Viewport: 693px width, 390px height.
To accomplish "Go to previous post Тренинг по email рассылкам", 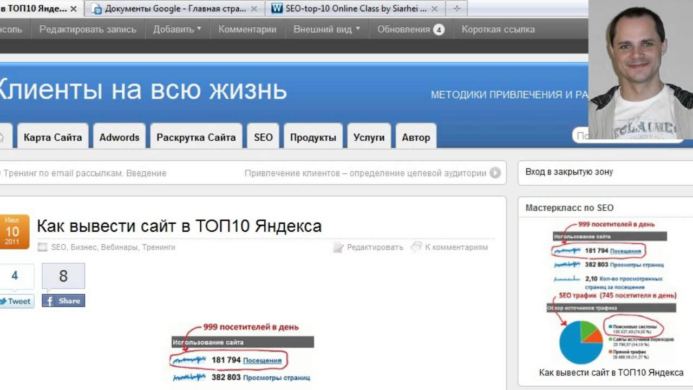I will point(84,173).
